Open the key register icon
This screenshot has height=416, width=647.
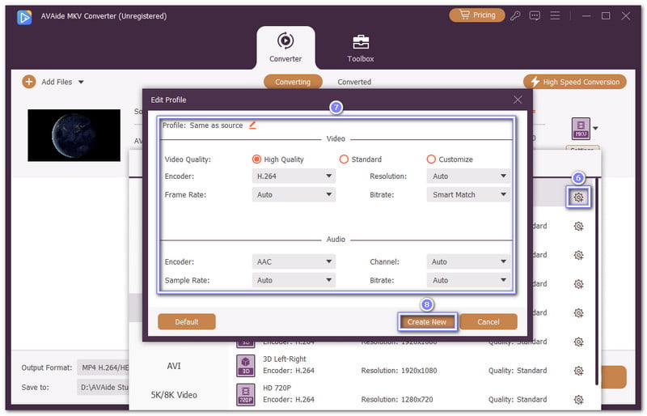point(515,15)
